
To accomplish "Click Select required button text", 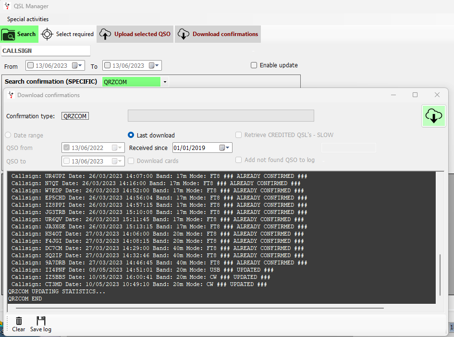I will pos(74,34).
